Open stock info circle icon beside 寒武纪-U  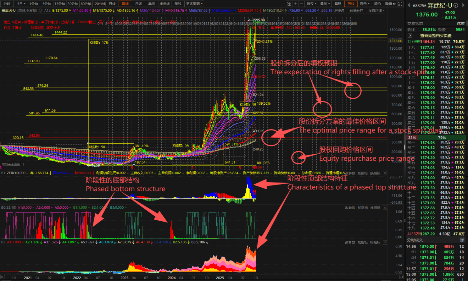point(455,5)
